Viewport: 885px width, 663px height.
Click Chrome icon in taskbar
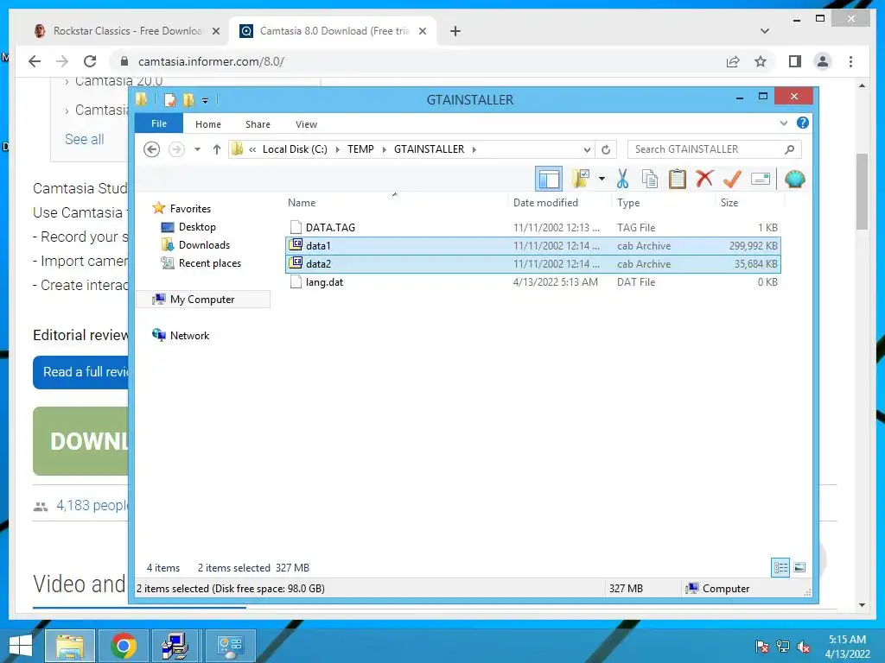pyautogui.click(x=123, y=646)
